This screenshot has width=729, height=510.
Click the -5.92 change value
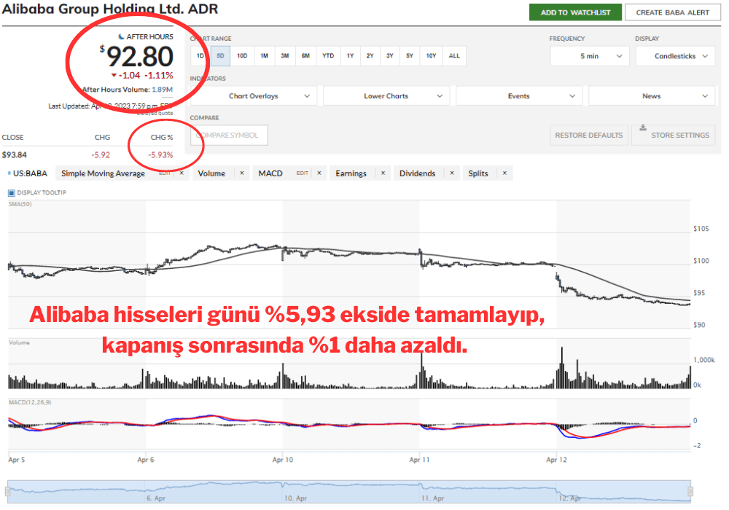point(101,155)
